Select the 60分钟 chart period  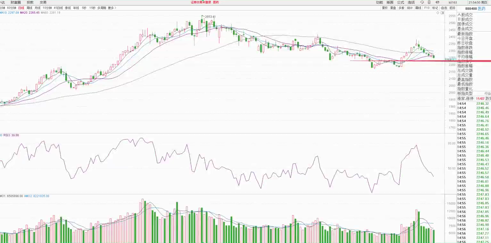11,8
